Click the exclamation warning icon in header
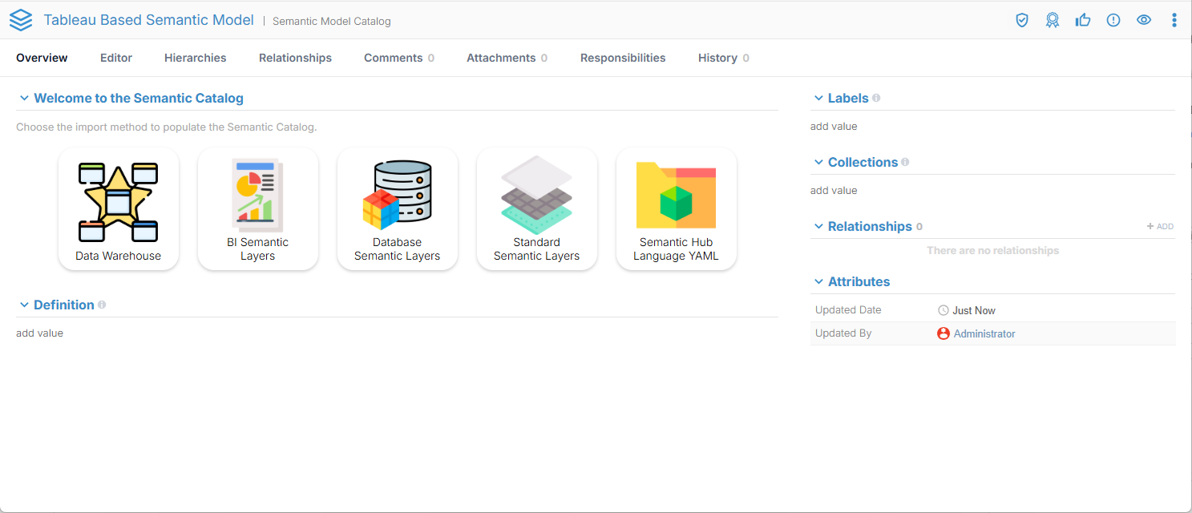This screenshot has height=513, width=1192. pyautogui.click(x=1113, y=21)
